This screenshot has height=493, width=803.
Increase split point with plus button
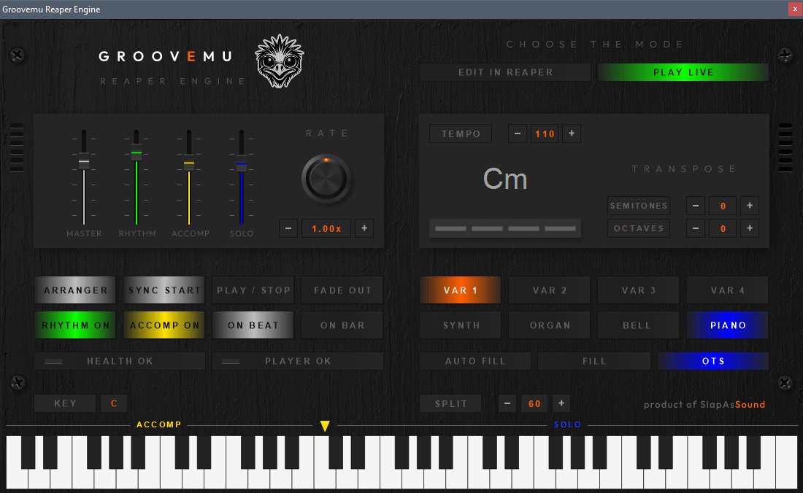(561, 403)
